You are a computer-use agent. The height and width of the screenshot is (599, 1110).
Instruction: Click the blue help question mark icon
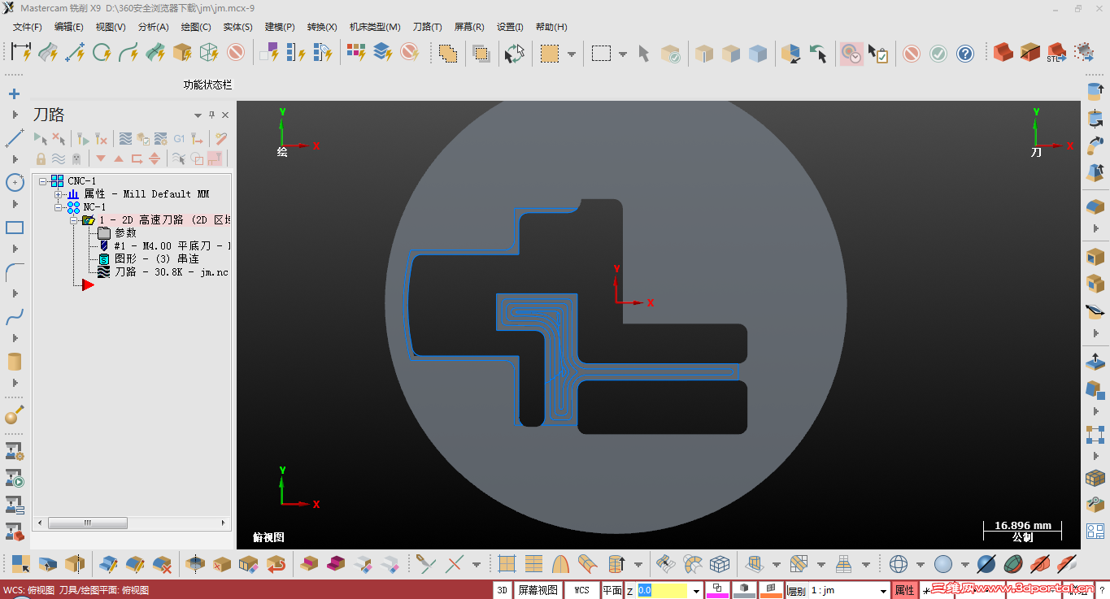[965, 54]
